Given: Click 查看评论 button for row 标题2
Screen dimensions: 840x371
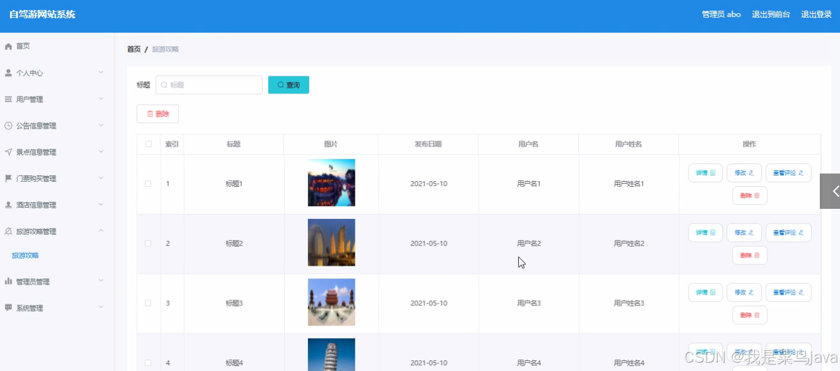Looking at the screenshot, I should click(788, 232).
